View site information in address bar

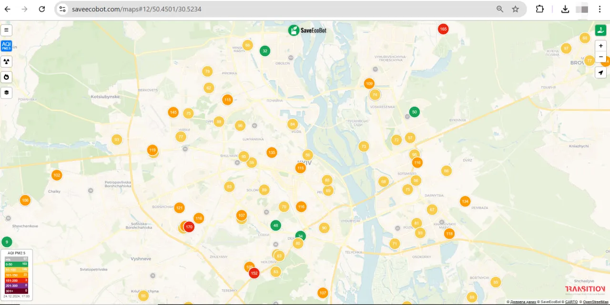[x=62, y=9]
